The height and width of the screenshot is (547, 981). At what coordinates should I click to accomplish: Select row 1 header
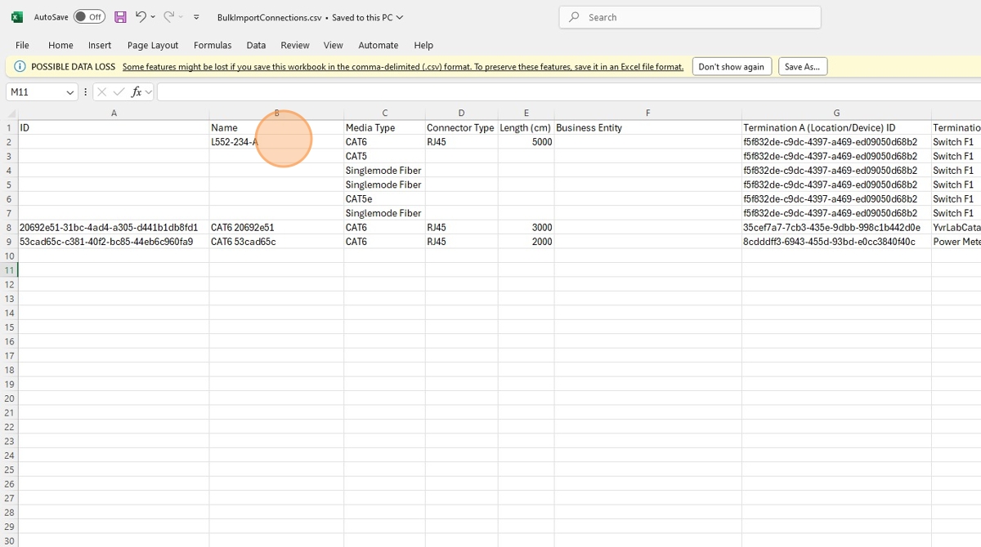point(9,128)
